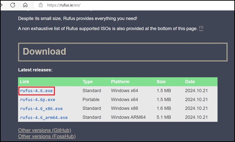Click the browser home icon
This screenshot has width=235, height=142.
tap(25, 5)
